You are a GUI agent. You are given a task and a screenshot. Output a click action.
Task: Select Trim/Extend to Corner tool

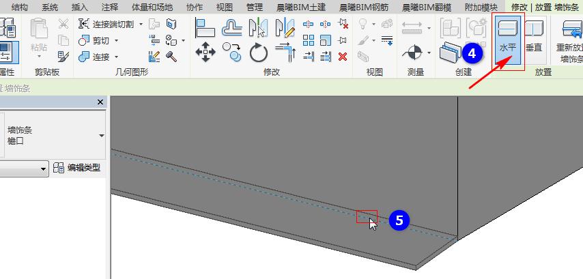click(x=285, y=52)
